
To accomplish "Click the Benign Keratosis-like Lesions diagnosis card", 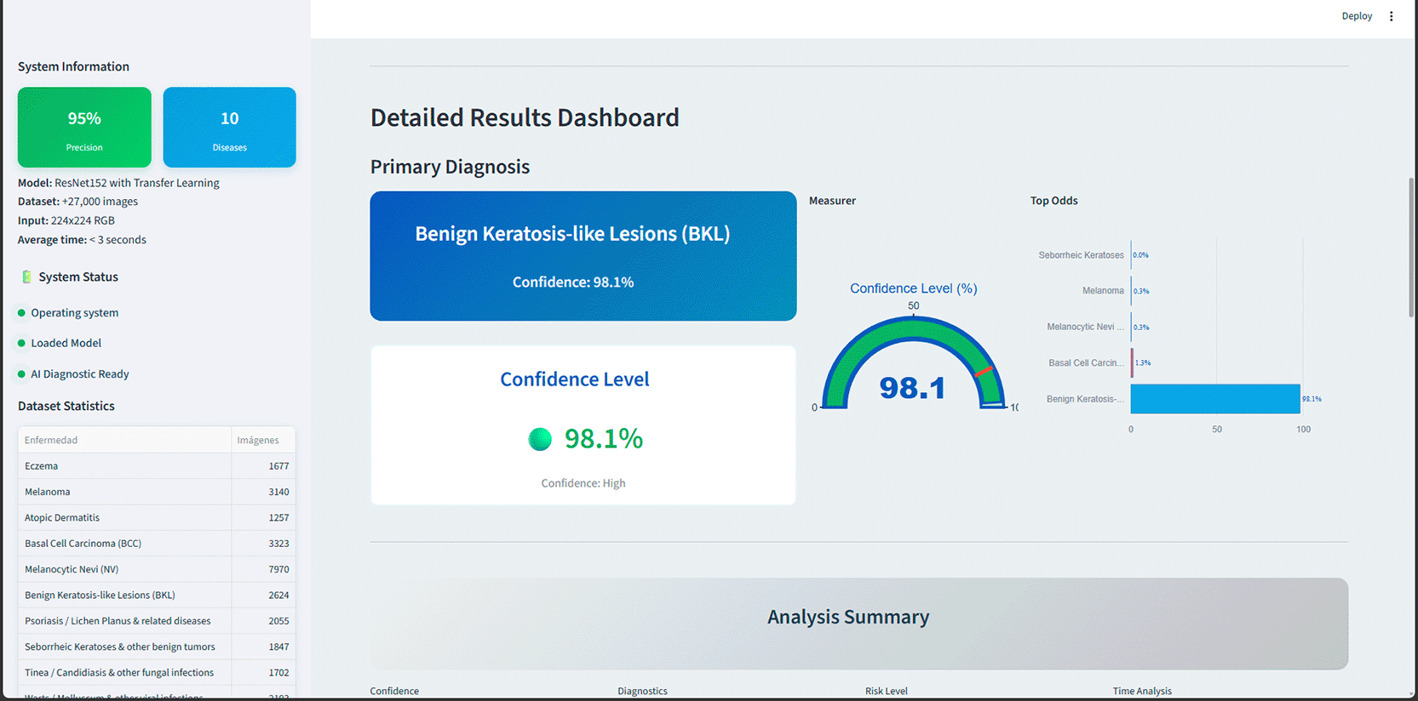I will click(x=583, y=255).
